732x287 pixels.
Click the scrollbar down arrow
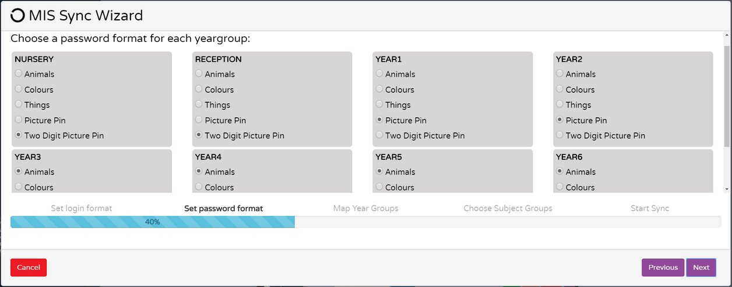(726, 189)
